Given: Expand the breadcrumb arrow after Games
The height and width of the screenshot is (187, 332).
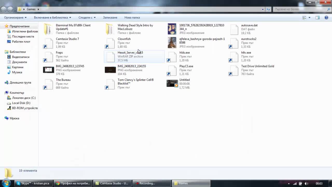Looking at the screenshot, I should pyautogui.click(x=38, y=9).
